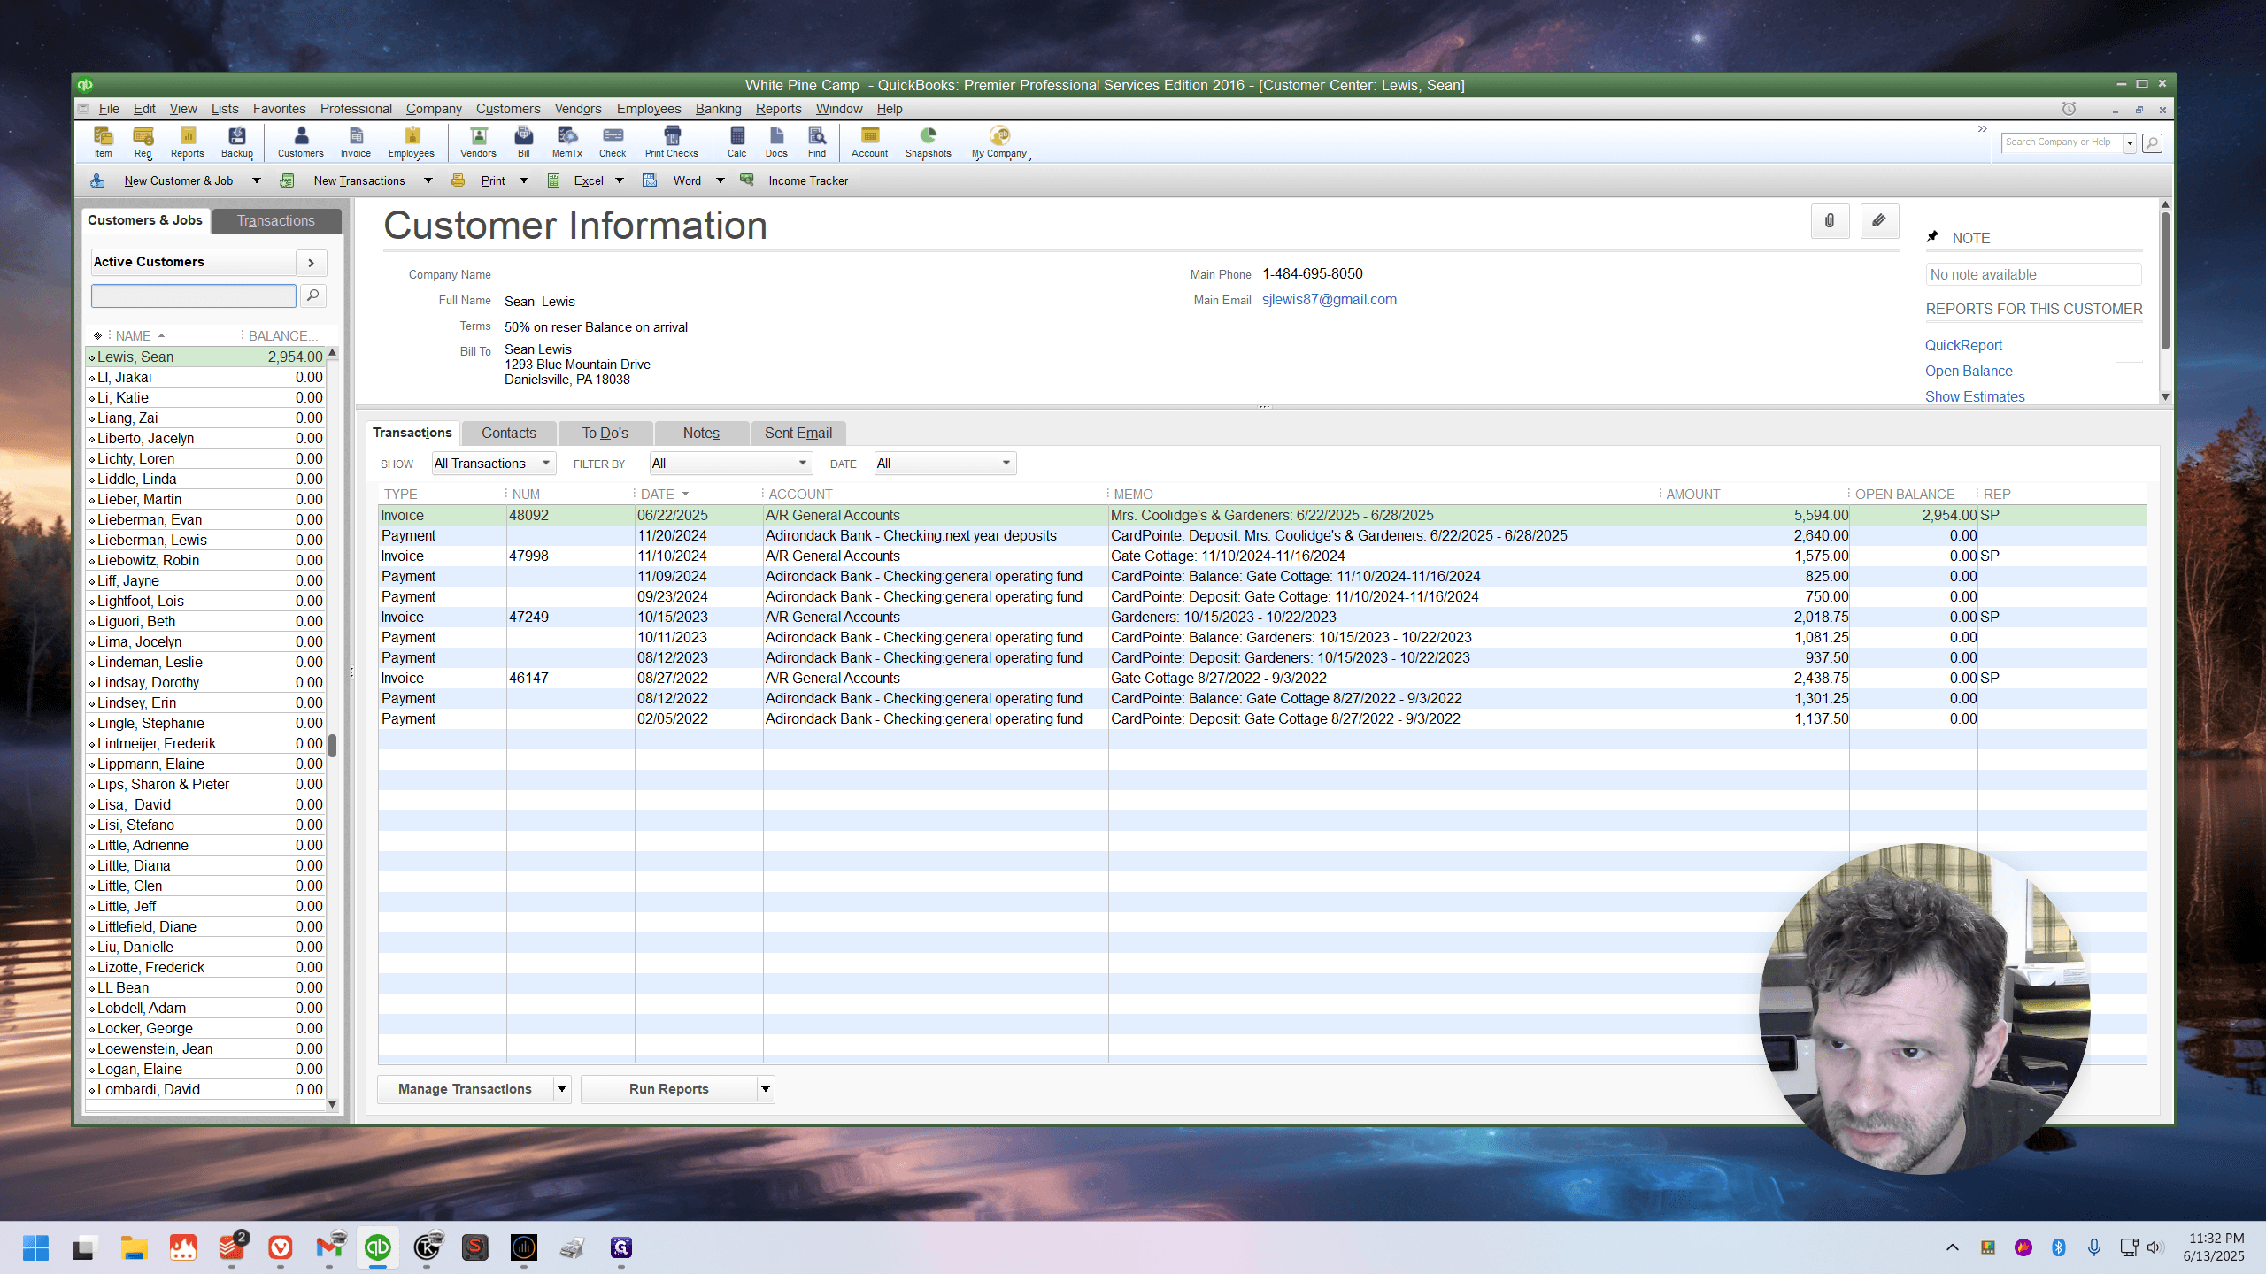
Task: Click the Run Reports button
Action: pos(669,1089)
